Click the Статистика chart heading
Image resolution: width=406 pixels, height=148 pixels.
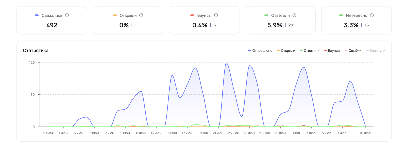[x=36, y=51]
